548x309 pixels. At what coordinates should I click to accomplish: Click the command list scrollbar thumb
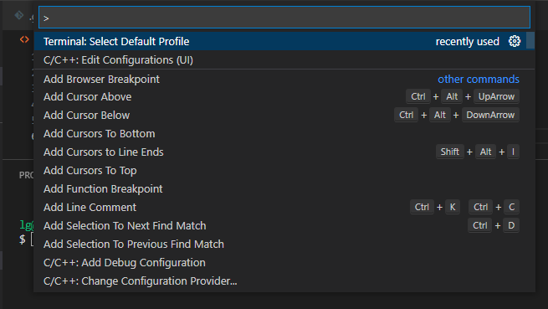[x=530, y=40]
